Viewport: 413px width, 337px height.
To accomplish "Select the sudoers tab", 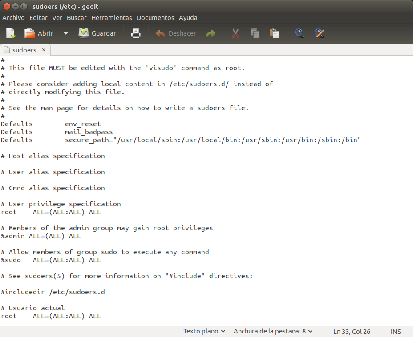I will coord(24,50).
